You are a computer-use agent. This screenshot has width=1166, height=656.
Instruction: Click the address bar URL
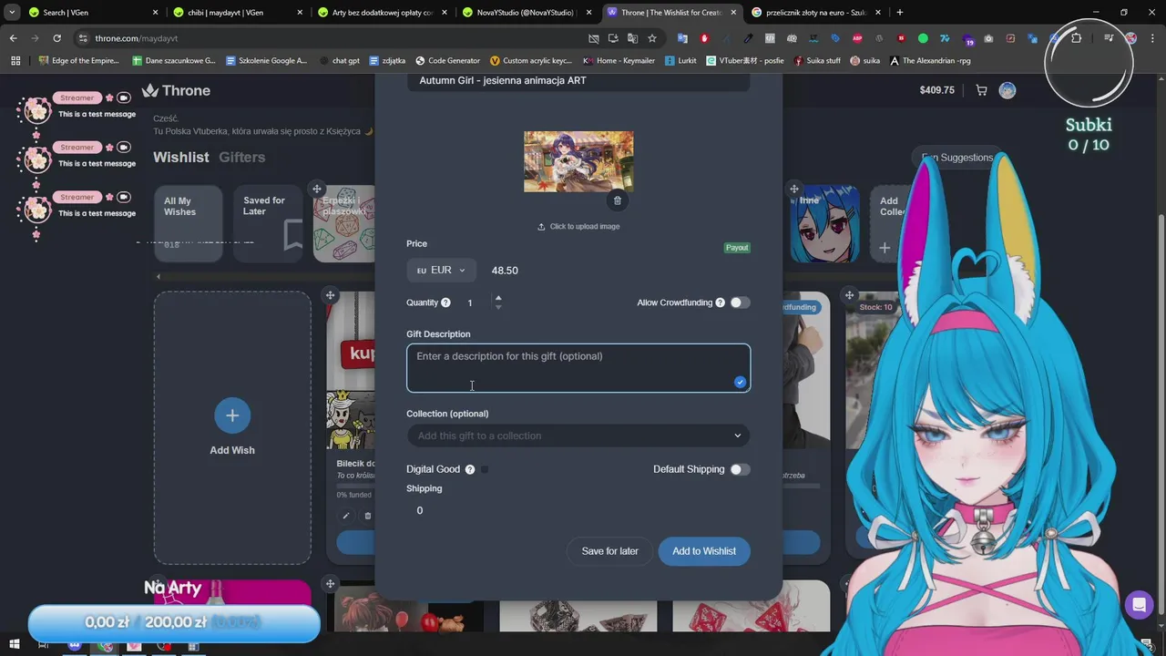click(137, 38)
